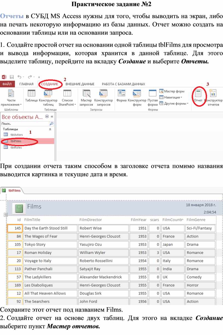The height and width of the screenshot is (335, 223).
Task: Click the Access application icon in title bar
Action: pyautogui.click(x=4, y=77)
